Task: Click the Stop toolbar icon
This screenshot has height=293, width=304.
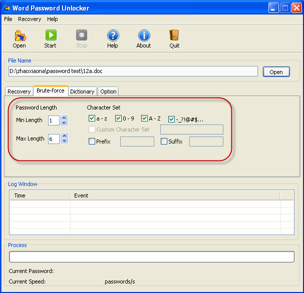Action: click(82, 35)
